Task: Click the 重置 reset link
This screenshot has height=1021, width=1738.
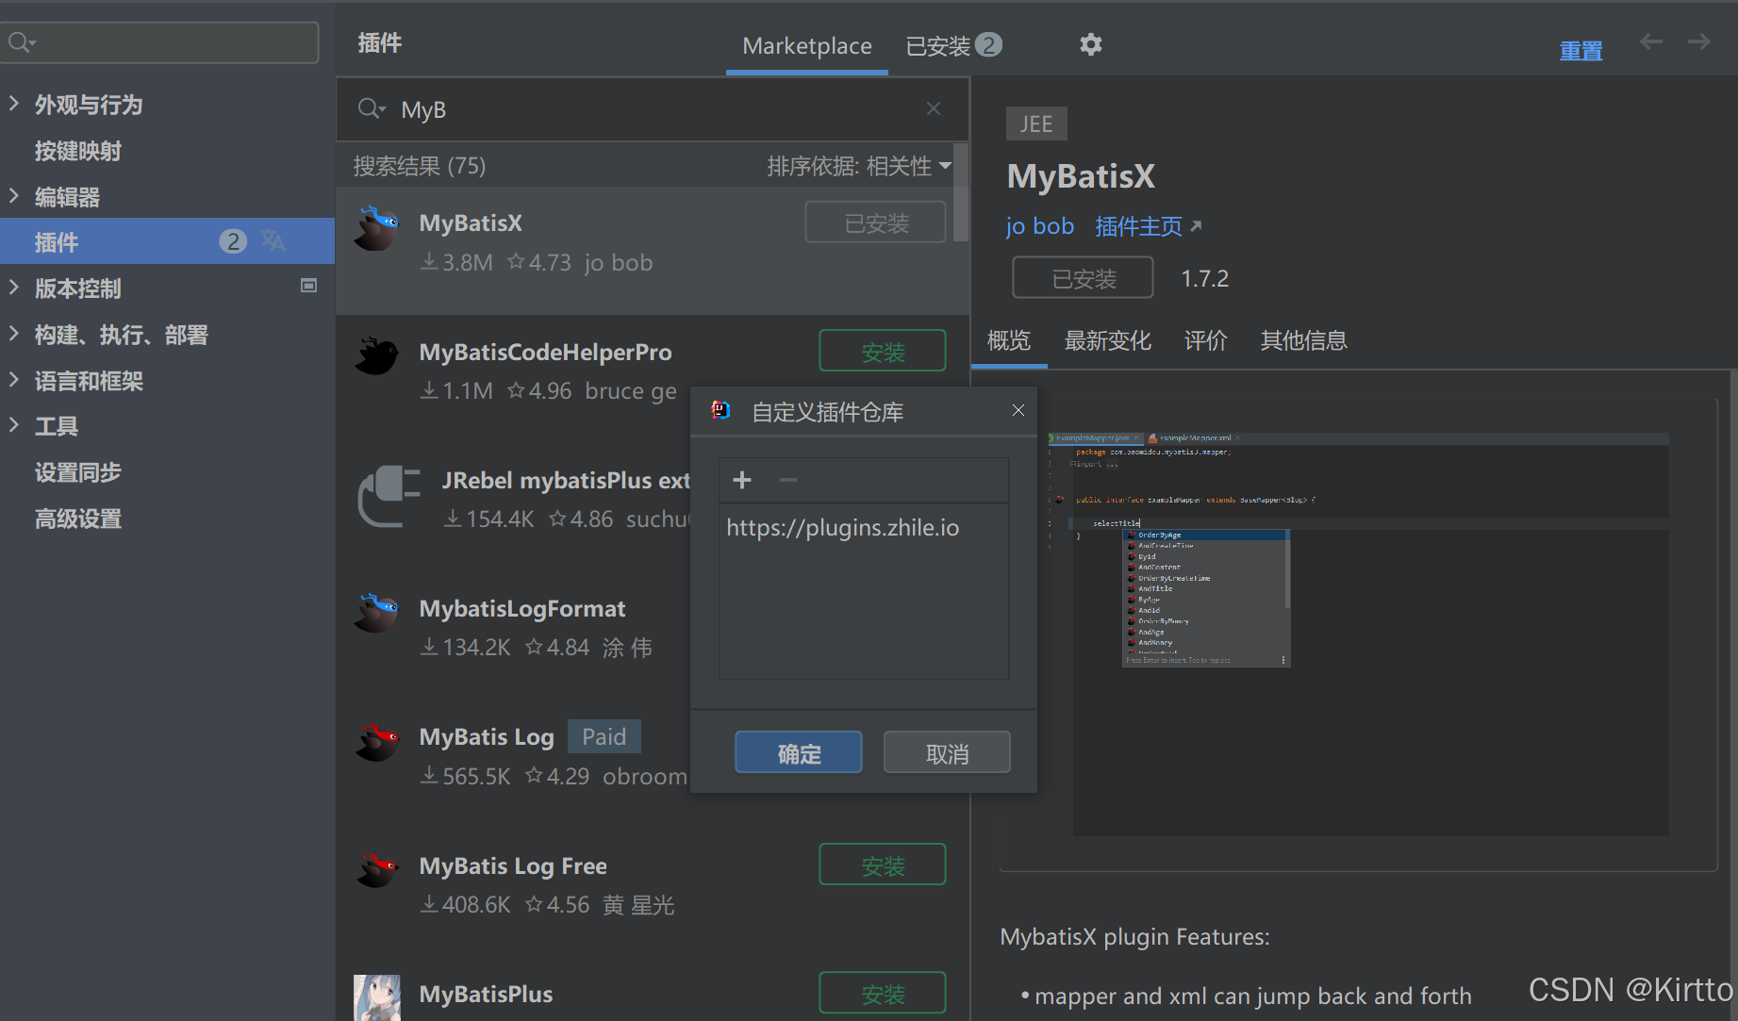Action: (1581, 51)
